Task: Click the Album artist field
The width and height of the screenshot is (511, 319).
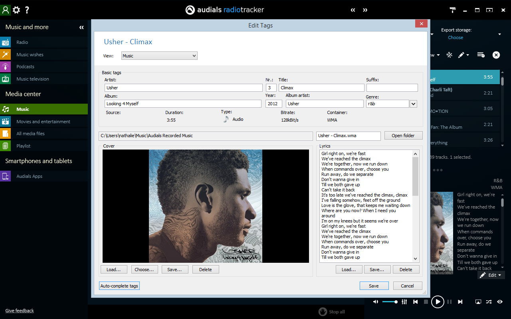Action: tap(325, 104)
